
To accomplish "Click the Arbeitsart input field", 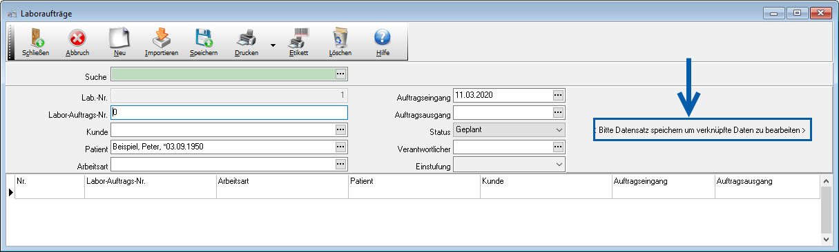I will tap(222, 164).
